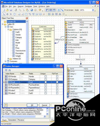100x126 pixels.
Task: Click the second of three view-mode toolbar buttons
Action: pos(50,10)
